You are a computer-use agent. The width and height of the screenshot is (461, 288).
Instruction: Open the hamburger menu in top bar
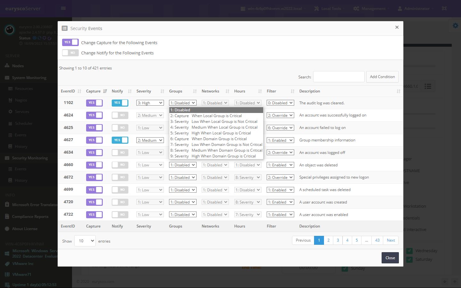tap(63, 8)
